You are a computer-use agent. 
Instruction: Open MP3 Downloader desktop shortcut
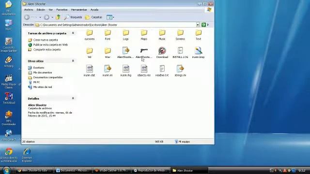[9, 118]
